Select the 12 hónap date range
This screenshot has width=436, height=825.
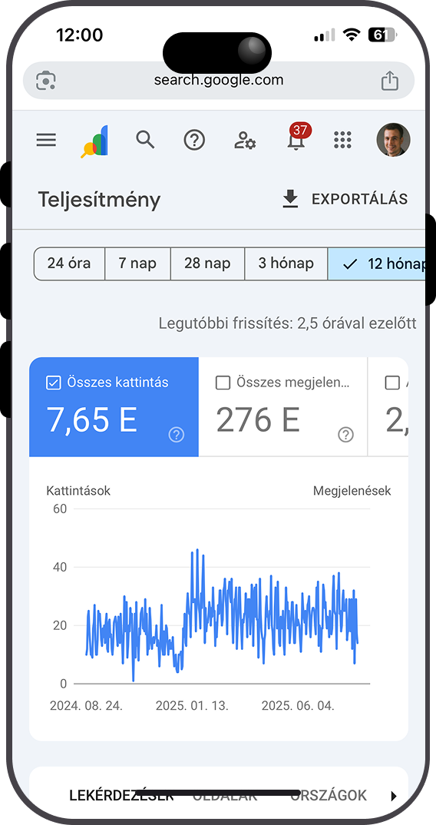(x=377, y=263)
